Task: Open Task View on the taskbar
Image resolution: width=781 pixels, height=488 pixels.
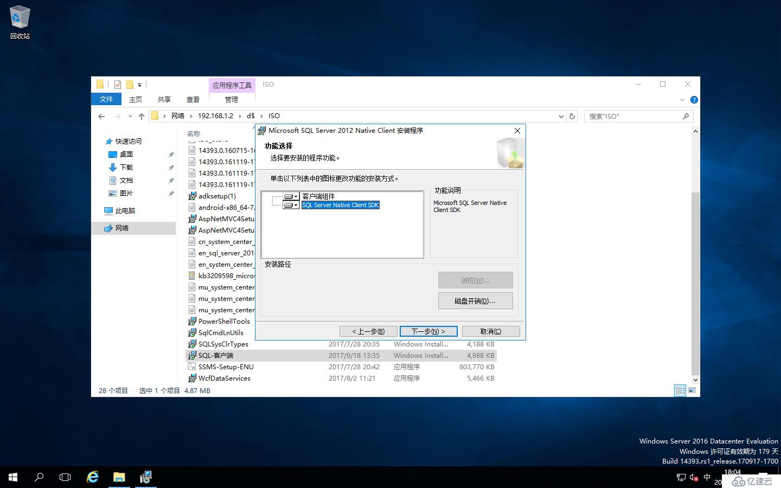Action: [65, 477]
